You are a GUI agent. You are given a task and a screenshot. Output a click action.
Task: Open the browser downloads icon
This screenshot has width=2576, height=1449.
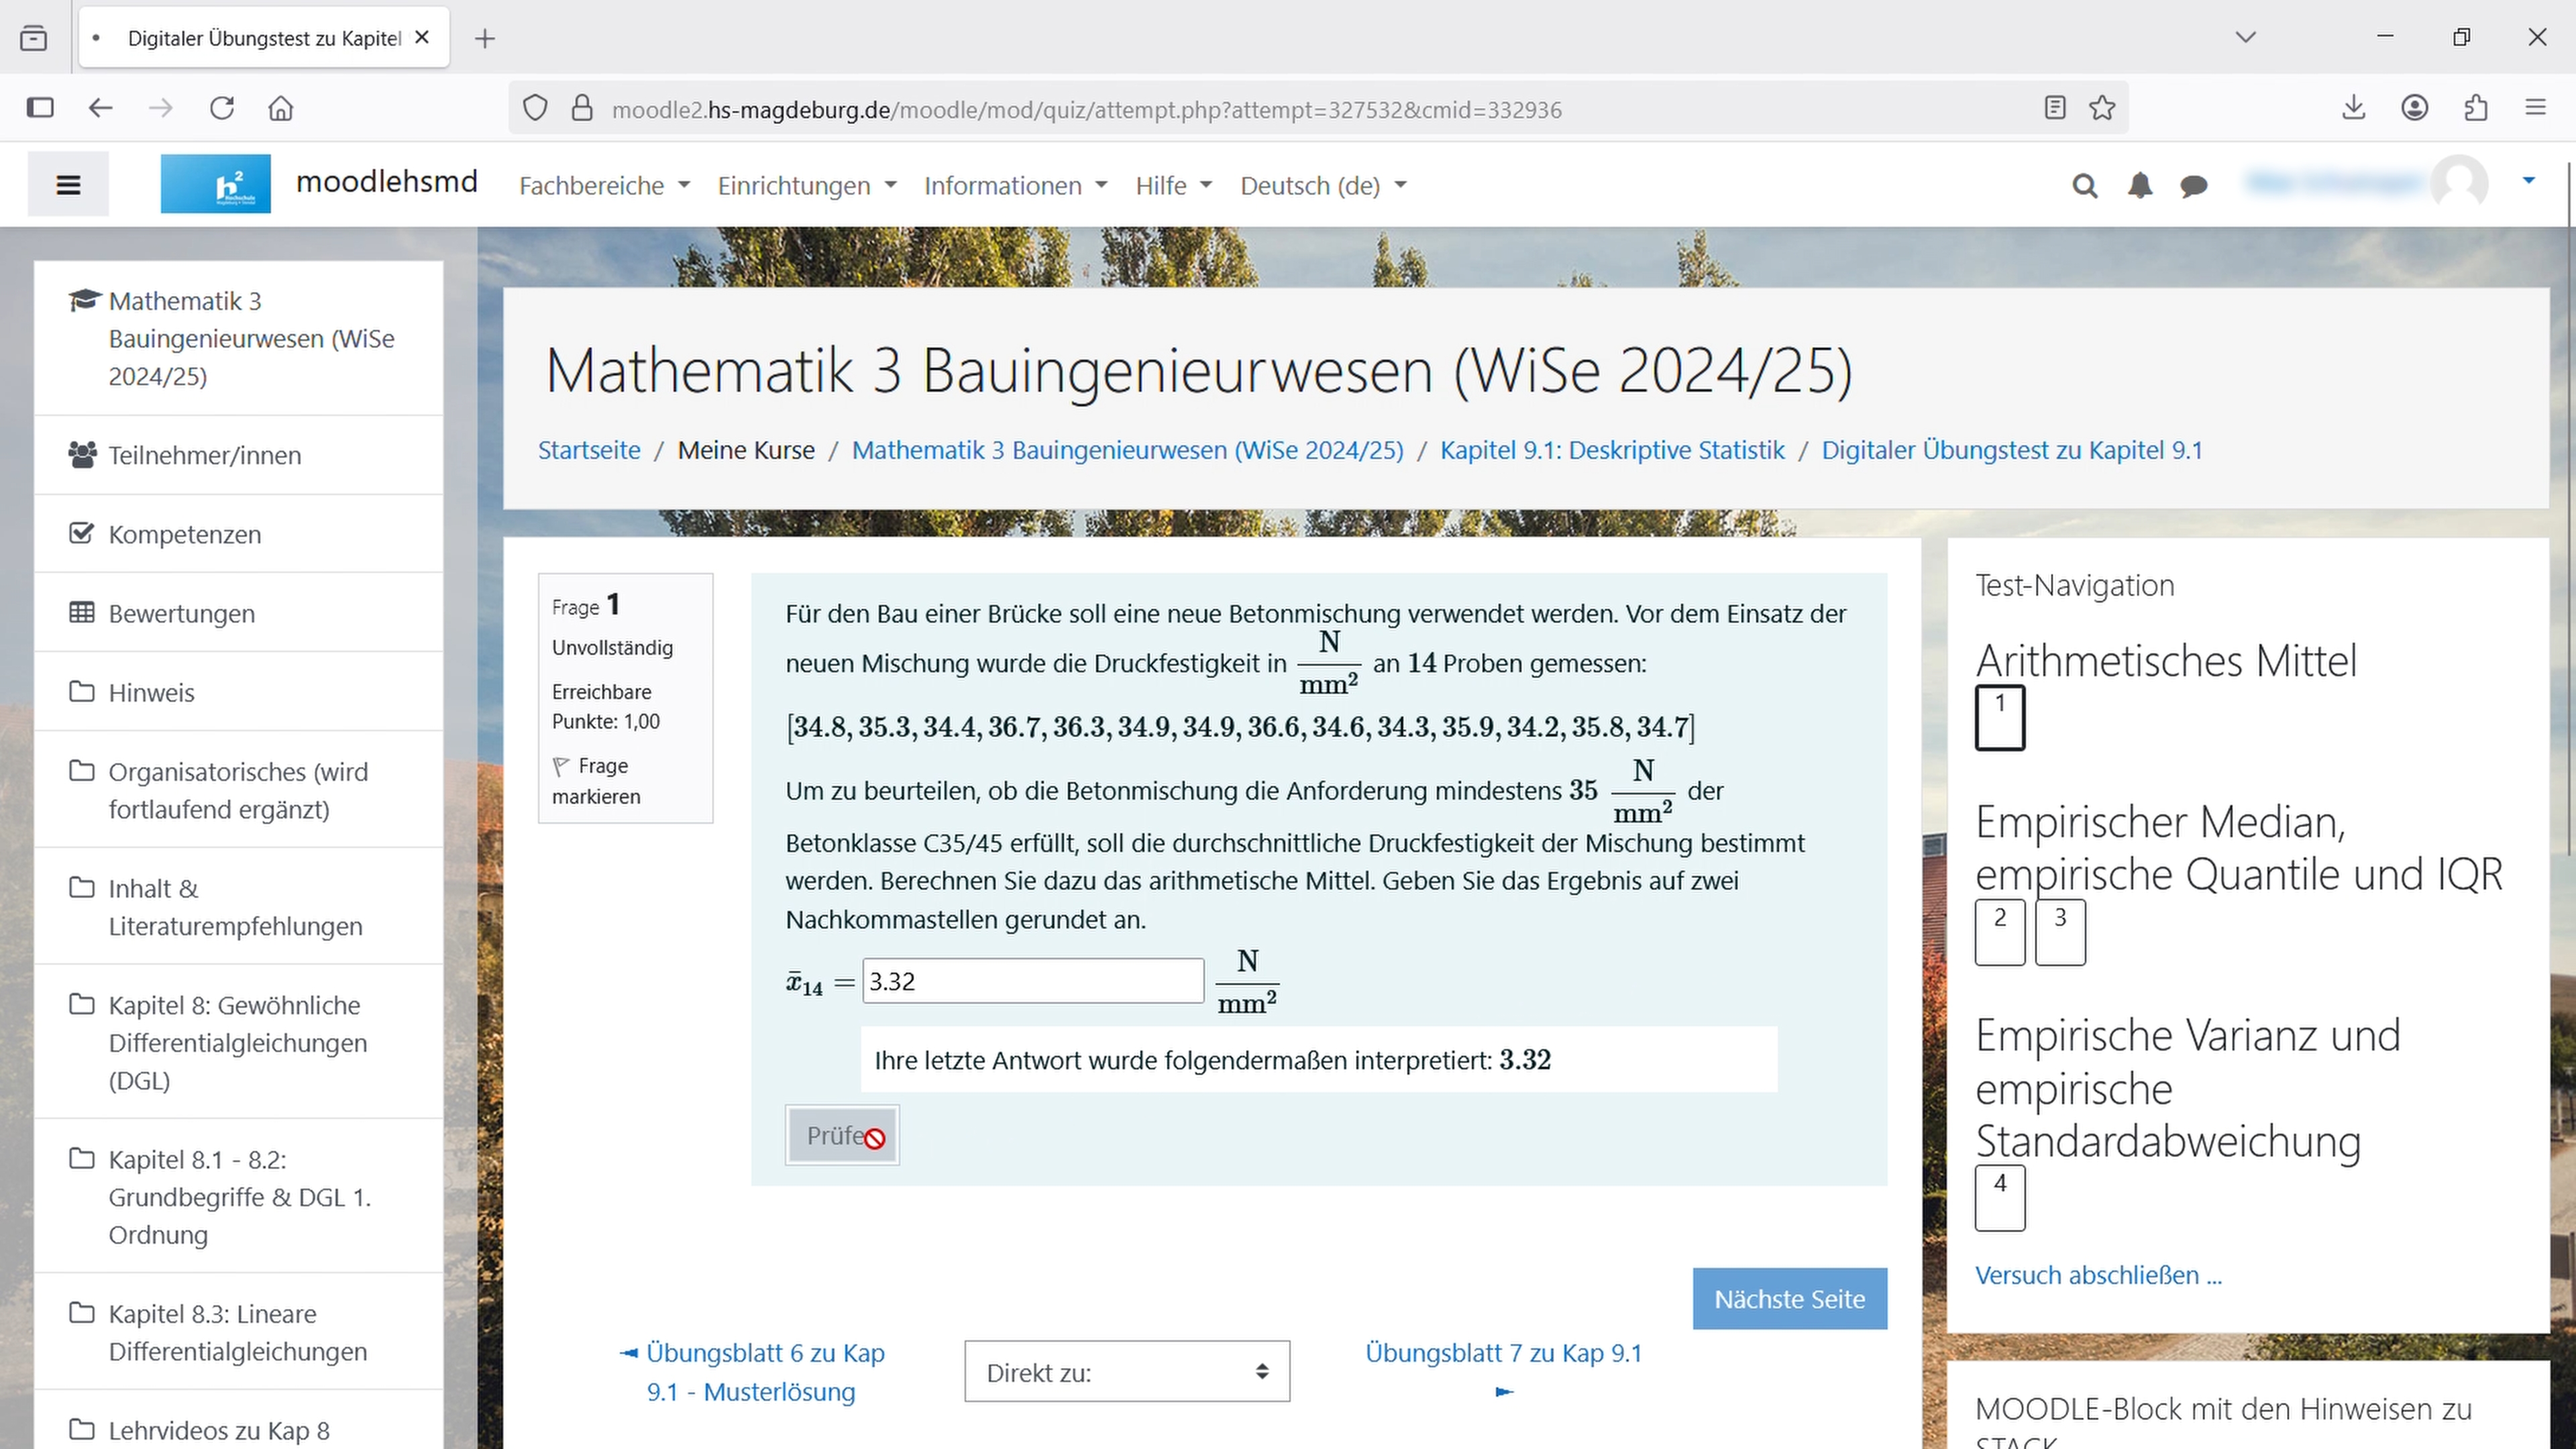tap(2354, 107)
